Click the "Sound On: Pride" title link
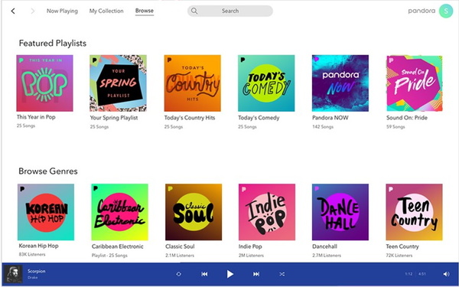Screen dimensions: 459x287 [407, 118]
